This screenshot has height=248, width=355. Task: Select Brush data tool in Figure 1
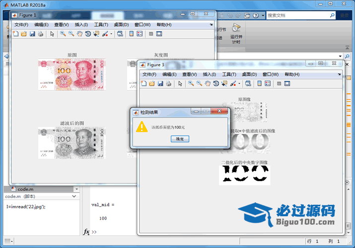click(x=105, y=34)
